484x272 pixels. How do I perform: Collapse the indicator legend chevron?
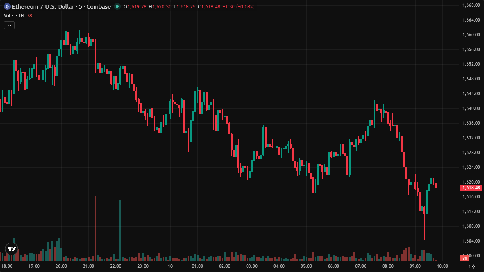[9, 25]
